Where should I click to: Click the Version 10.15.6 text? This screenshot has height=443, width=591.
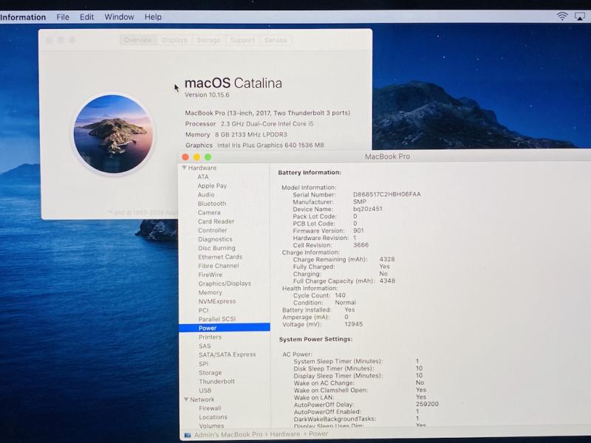point(207,95)
